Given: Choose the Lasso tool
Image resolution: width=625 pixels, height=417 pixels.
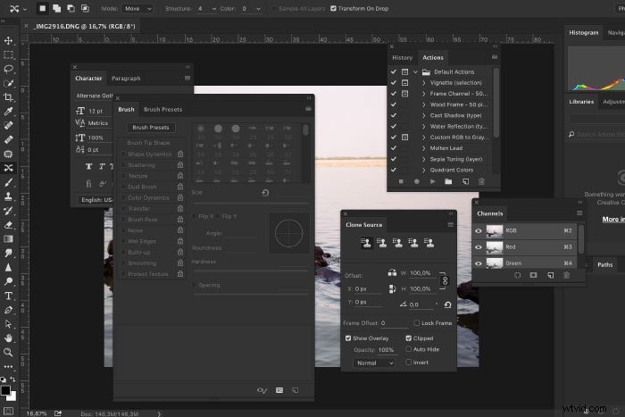Looking at the screenshot, I should pos(8,69).
